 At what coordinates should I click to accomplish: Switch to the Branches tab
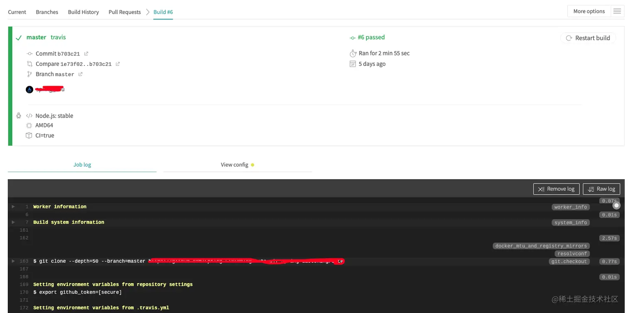click(x=47, y=12)
